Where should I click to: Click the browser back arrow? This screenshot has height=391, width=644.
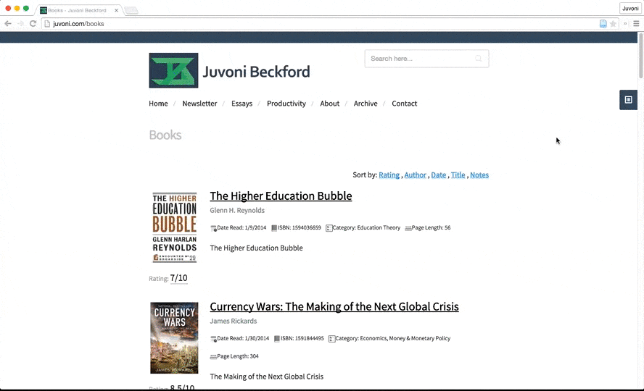coord(8,24)
